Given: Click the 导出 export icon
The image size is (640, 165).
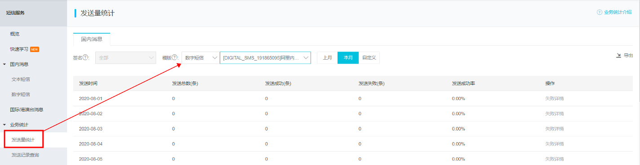Looking at the screenshot, I should (x=618, y=56).
